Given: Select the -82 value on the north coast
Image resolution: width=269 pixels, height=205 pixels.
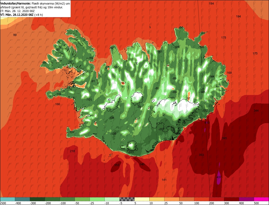Looking at the screenshot, I should [112, 48].
